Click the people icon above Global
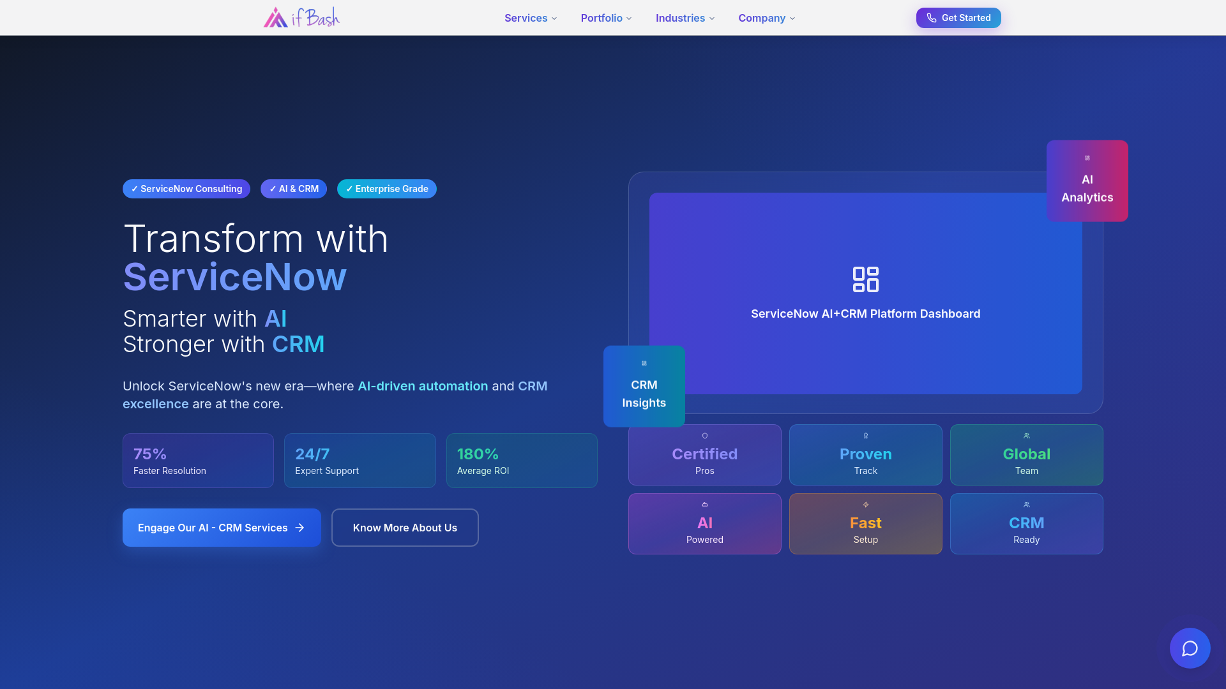The width and height of the screenshot is (1226, 689). click(x=1026, y=436)
